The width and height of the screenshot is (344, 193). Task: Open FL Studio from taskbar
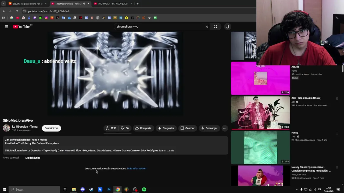[x=126, y=190]
